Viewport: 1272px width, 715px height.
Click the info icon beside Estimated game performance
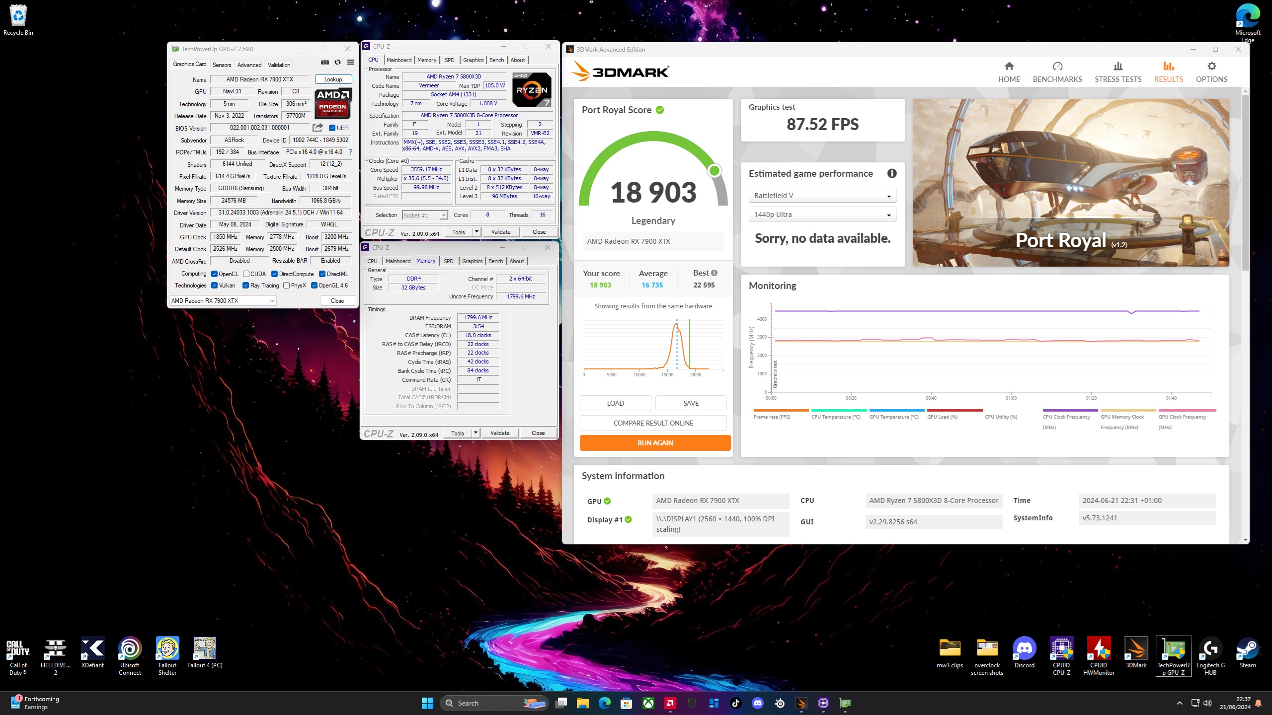(892, 173)
